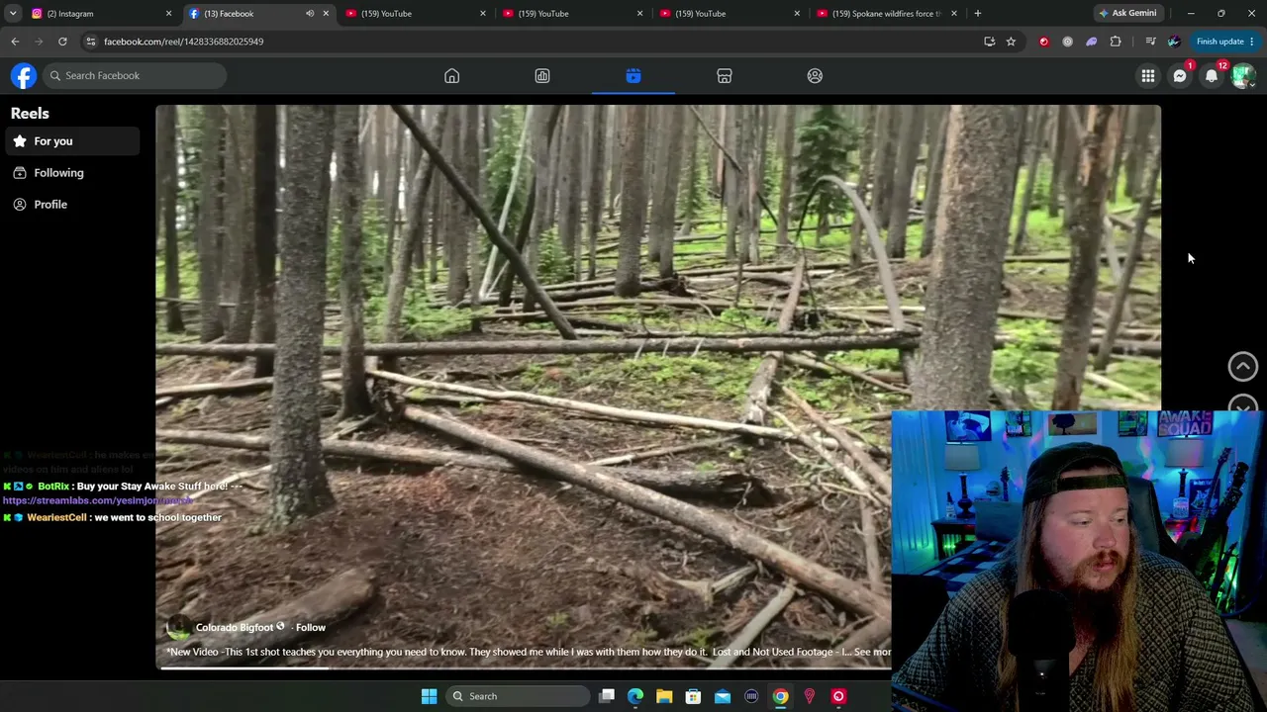Open the Windows Start menu

pos(429,696)
